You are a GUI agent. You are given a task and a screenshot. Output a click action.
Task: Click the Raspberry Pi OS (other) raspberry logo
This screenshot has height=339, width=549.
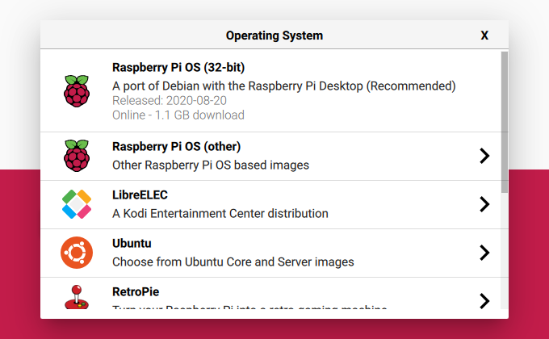[77, 156]
